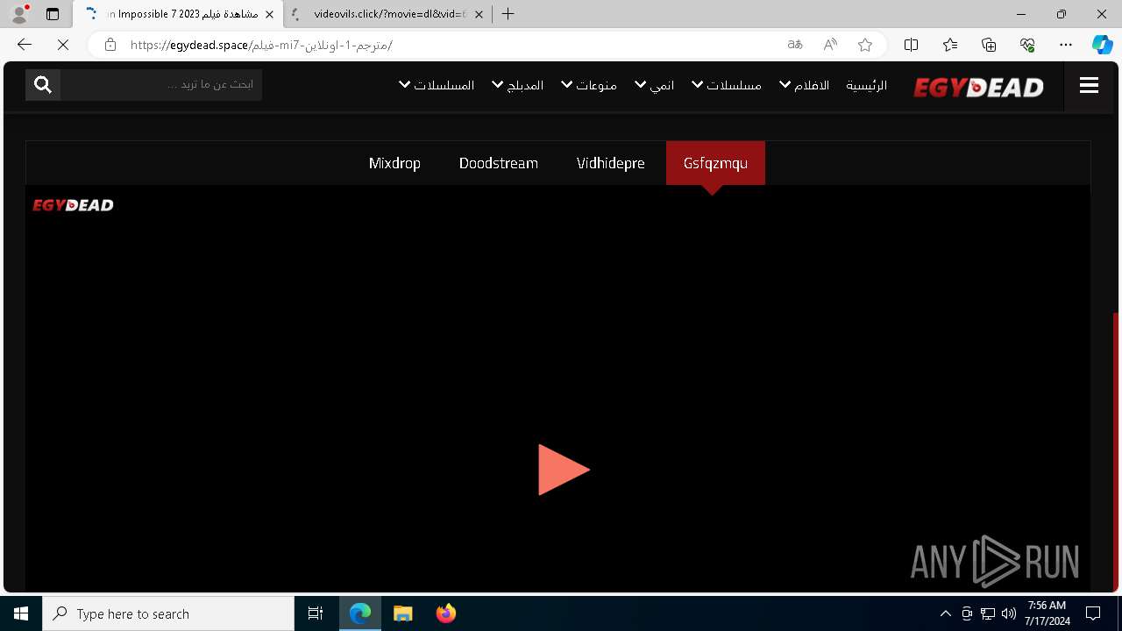Expand the المسلسلات dropdown menu
1122x631 pixels.
437,85
